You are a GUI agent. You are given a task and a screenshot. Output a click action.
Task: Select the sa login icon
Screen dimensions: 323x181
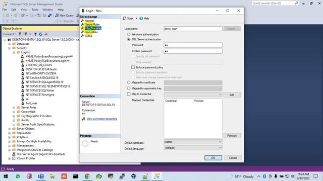click(23, 99)
